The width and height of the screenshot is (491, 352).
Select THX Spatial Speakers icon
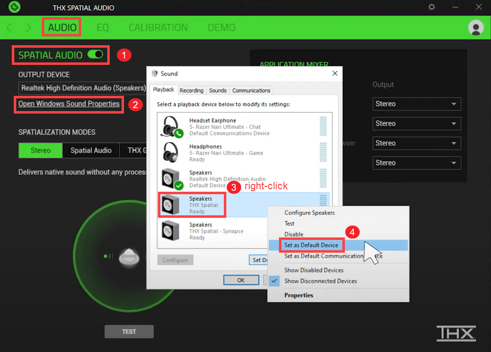pos(171,205)
